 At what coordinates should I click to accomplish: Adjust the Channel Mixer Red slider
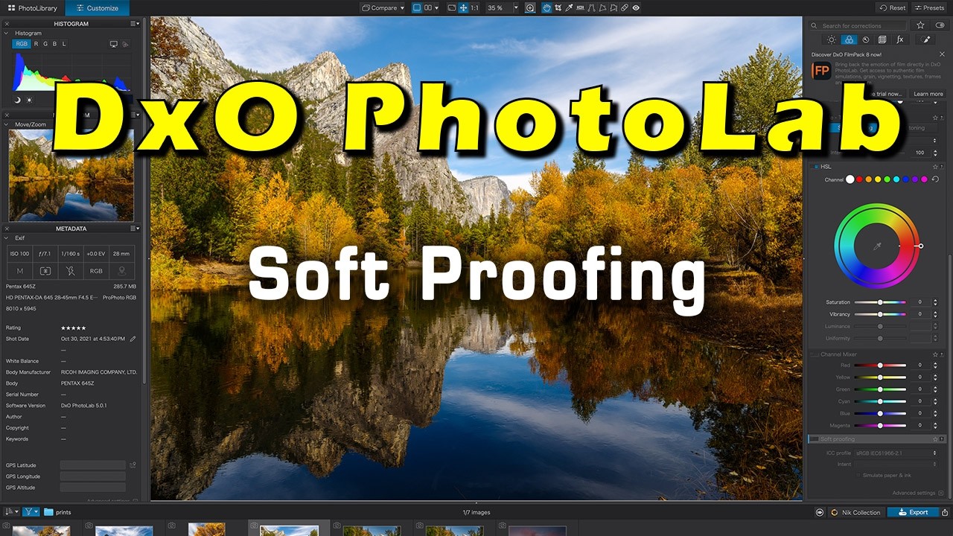pos(880,366)
